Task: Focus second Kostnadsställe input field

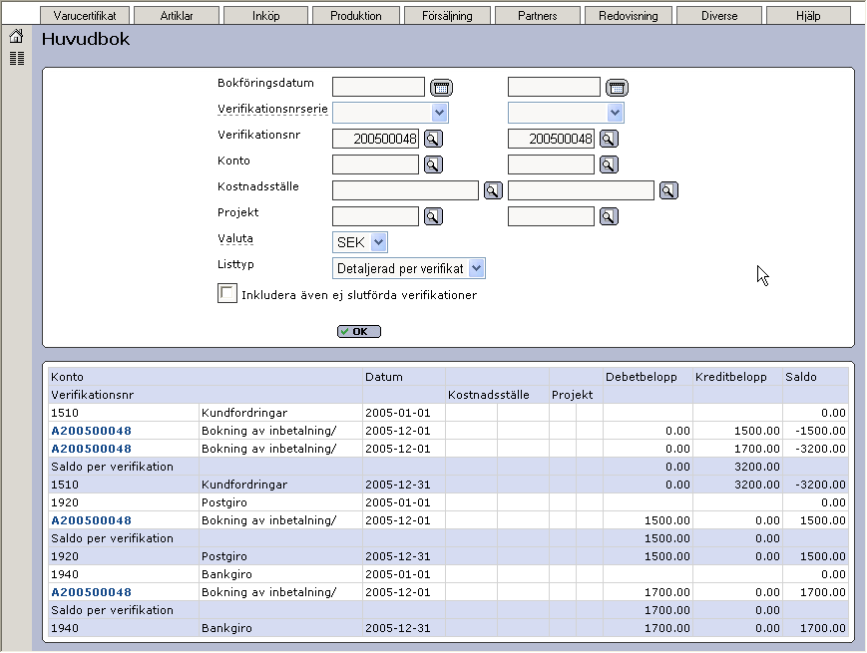Action: (x=581, y=190)
